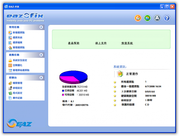Click the 事件記錄 document icon
179x136 pixels.
[x=10, y=98]
